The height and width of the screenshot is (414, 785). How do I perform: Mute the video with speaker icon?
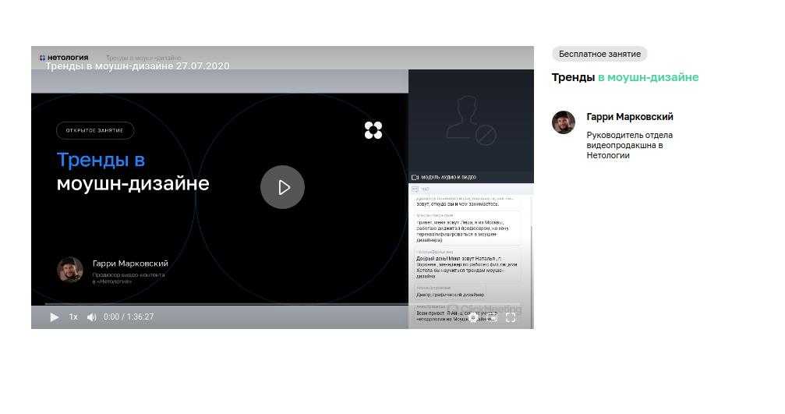point(91,317)
